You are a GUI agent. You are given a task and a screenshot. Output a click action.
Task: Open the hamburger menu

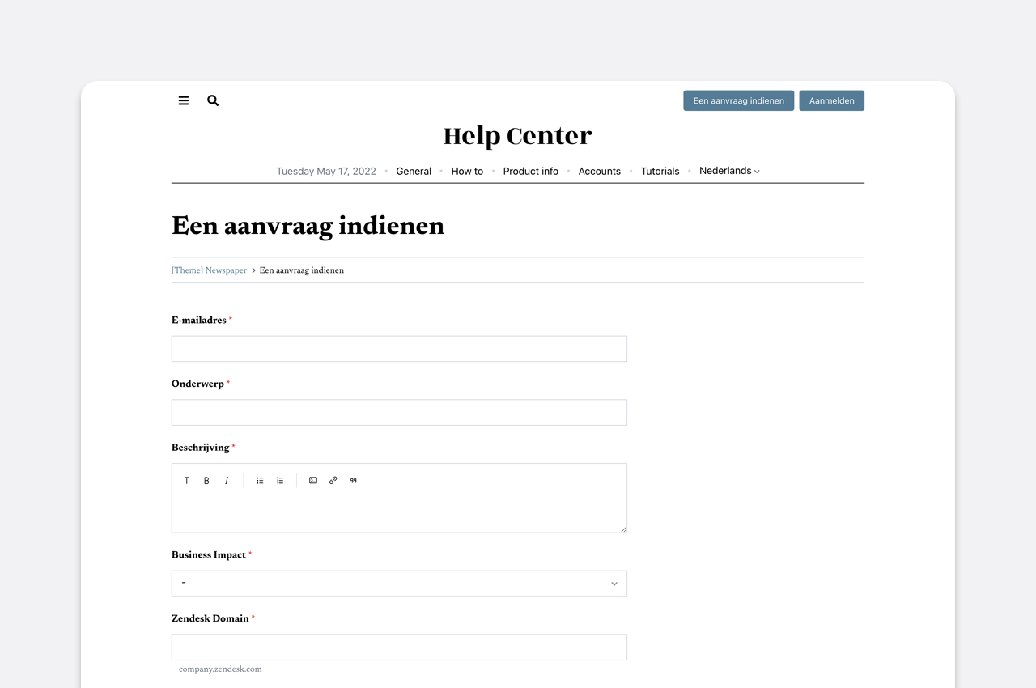pyautogui.click(x=184, y=100)
